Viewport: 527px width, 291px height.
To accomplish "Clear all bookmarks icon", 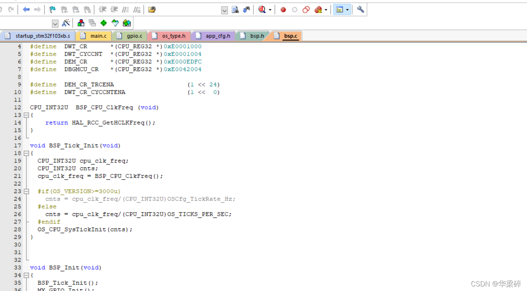I will click(x=87, y=10).
